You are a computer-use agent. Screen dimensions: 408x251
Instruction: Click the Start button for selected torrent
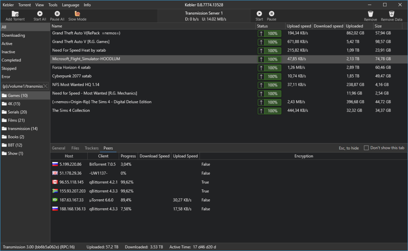tap(259, 16)
